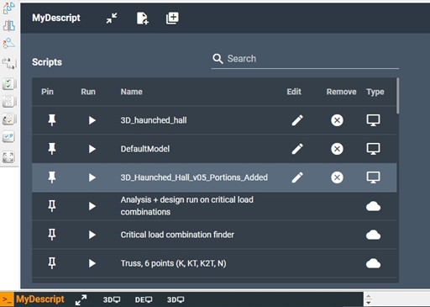Click cloud type icon for Truss script
430x307 pixels.
point(374,263)
